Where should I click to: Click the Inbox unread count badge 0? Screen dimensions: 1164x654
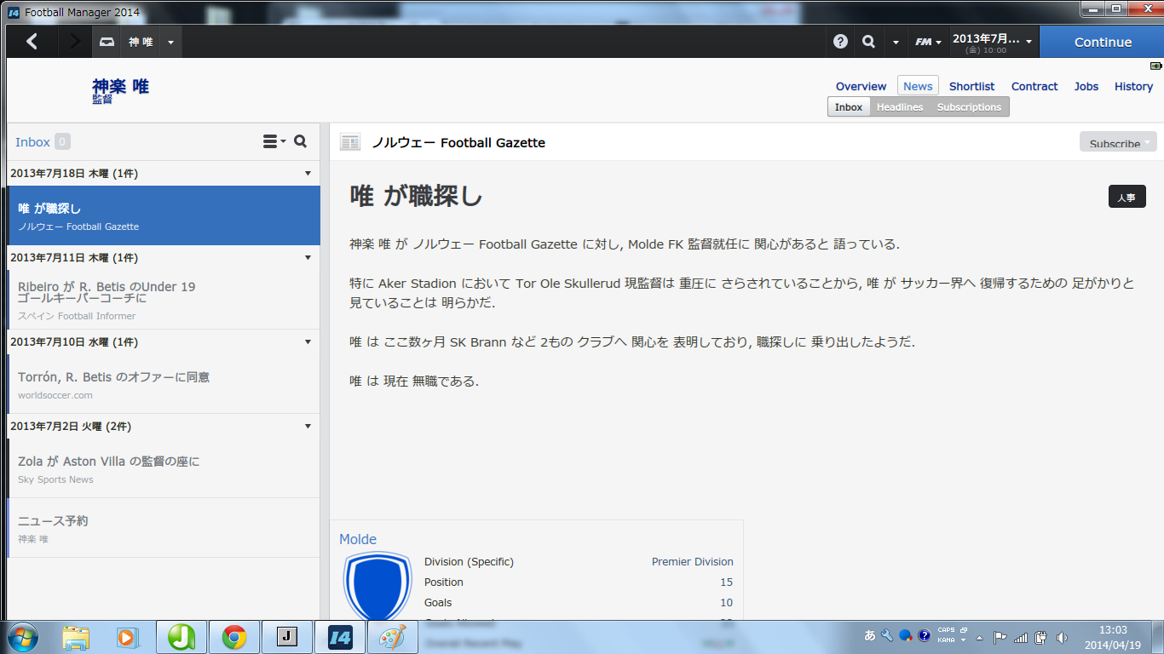point(63,142)
